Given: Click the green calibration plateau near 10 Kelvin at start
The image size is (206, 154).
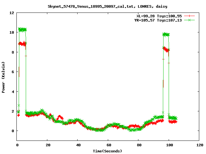Looking at the screenshot, I should click(22, 30).
